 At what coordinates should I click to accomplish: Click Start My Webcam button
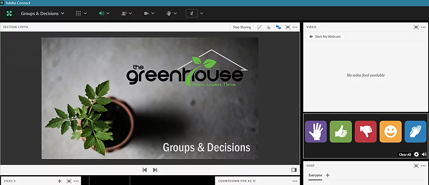tap(325, 36)
